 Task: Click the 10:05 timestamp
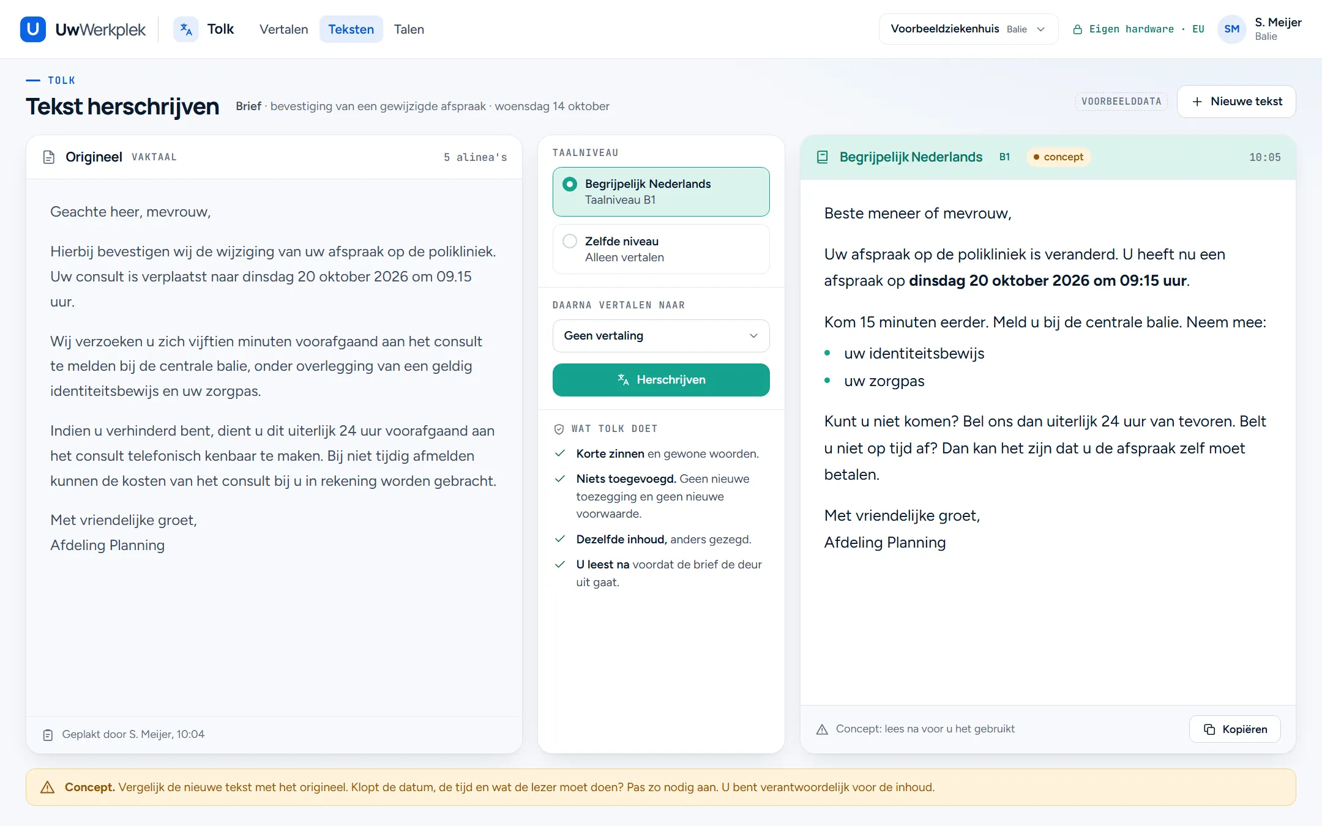1264,157
